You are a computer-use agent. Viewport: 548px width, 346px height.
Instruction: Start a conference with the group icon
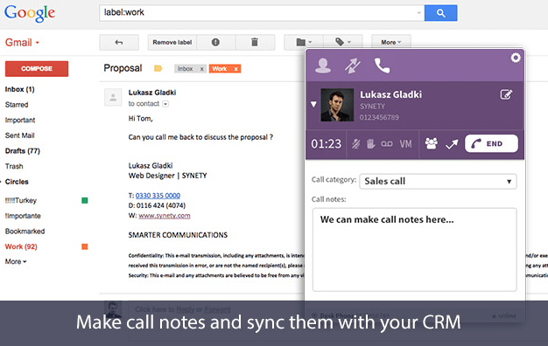pos(432,143)
